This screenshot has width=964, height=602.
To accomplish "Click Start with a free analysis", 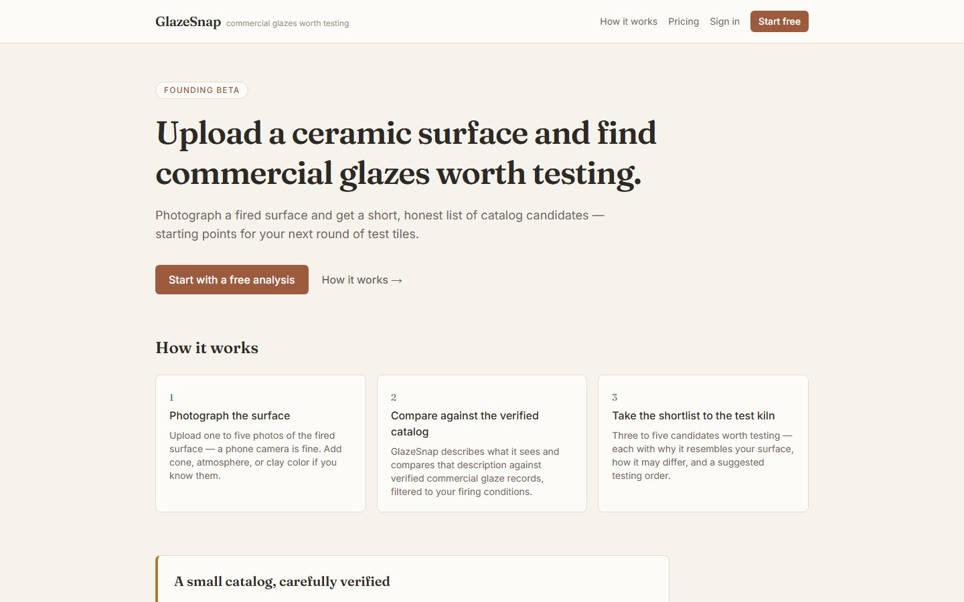I will (232, 280).
